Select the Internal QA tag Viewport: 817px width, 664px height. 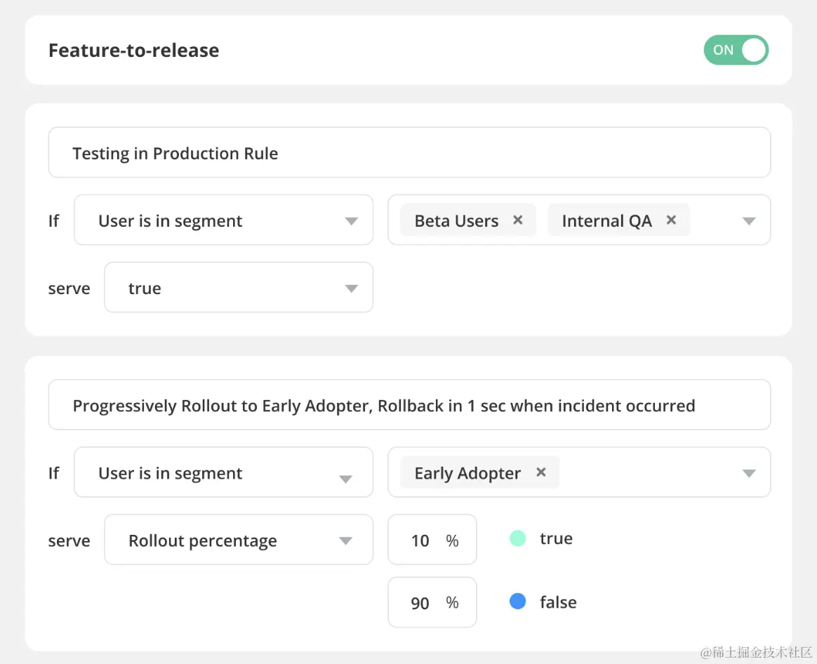(606, 220)
